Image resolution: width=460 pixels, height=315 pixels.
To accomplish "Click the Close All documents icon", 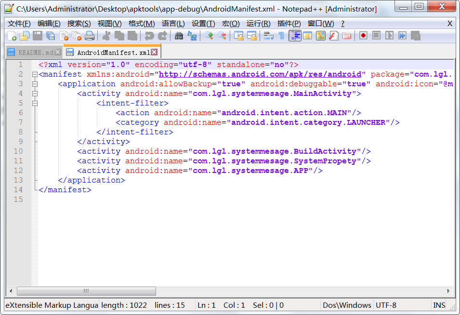I will pos(77,36).
